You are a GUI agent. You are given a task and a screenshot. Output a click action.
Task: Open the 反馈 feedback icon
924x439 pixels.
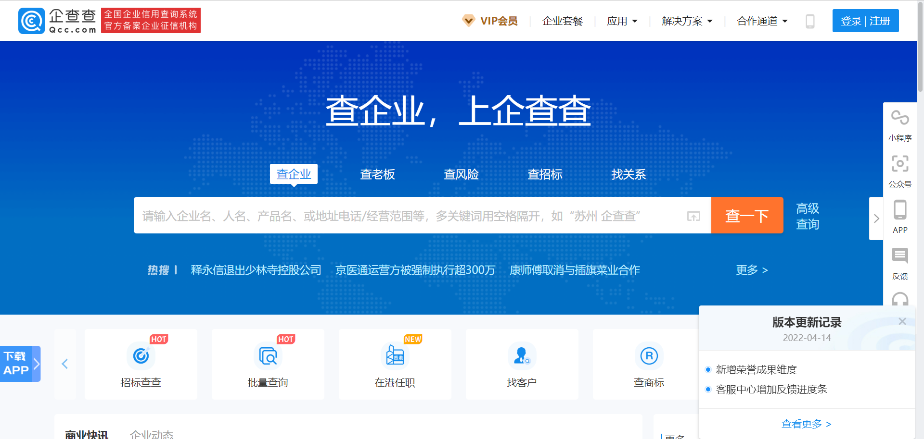pos(900,256)
